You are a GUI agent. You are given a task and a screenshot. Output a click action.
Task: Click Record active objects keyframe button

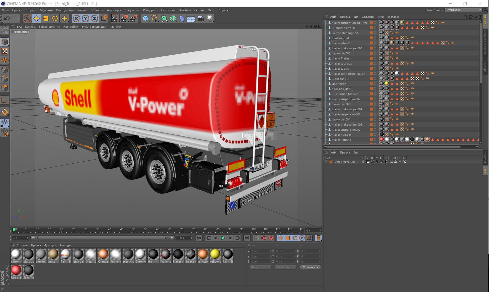(257, 238)
